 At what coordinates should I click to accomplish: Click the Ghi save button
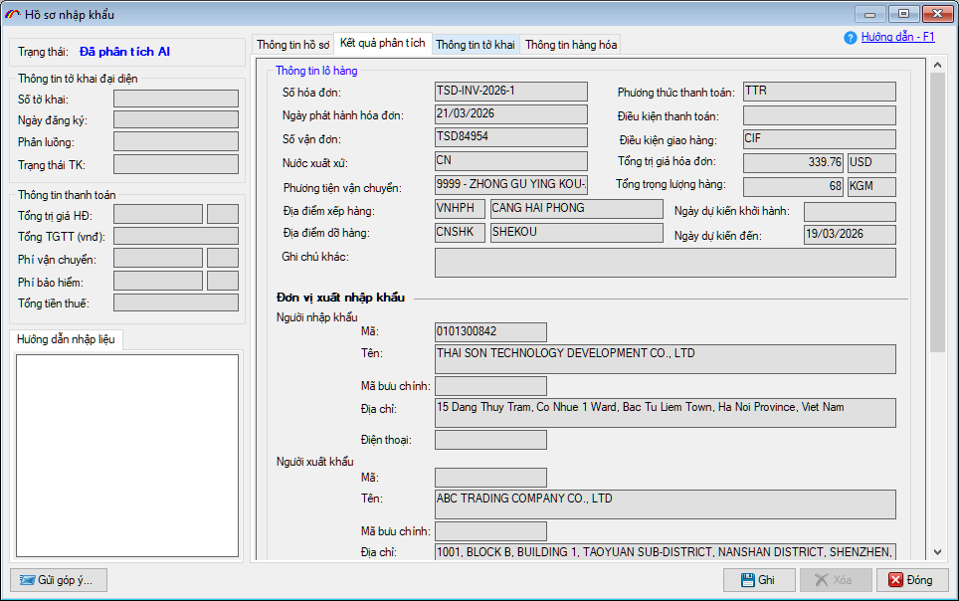tap(759, 580)
